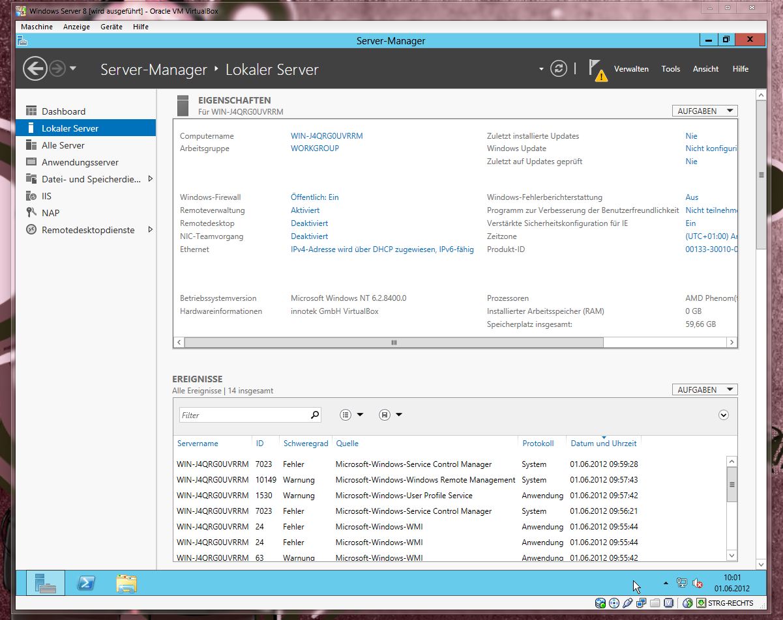Open the navigation history dropdown arrow
Viewport: 783px width, 620px height.
[x=73, y=68]
